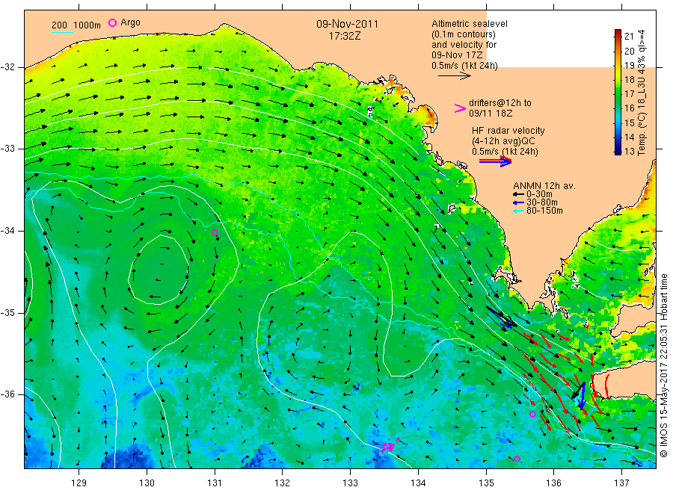Click the blue ANMN current arrows near 135.2, -35.1
The height and width of the screenshot is (493, 673).
point(500,317)
